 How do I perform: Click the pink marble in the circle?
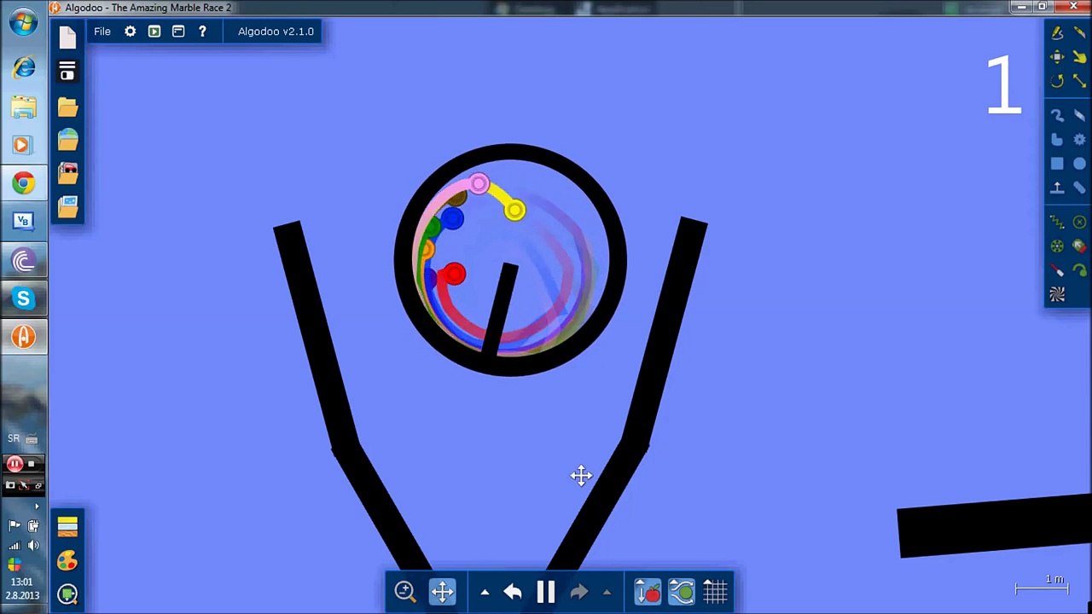(x=479, y=183)
